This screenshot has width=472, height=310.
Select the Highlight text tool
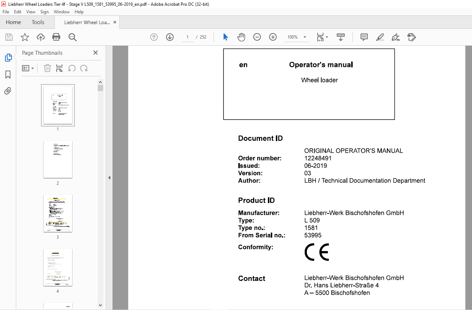pyautogui.click(x=380, y=37)
